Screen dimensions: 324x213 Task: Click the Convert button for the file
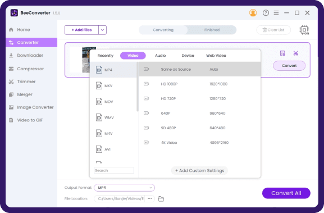click(289, 66)
